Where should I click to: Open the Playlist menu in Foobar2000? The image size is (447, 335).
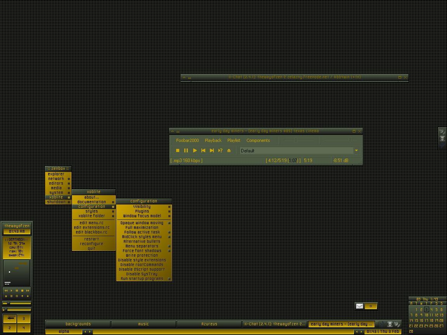click(234, 140)
